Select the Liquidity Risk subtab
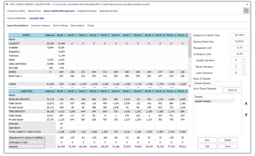The image size is (255, 156). (x=36, y=18)
